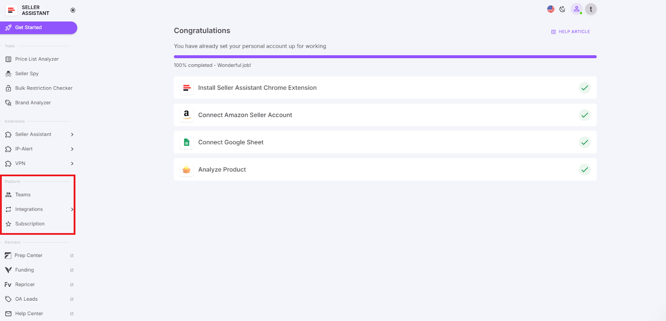Click the Bulk Restriction Checker lock icon

8,88
